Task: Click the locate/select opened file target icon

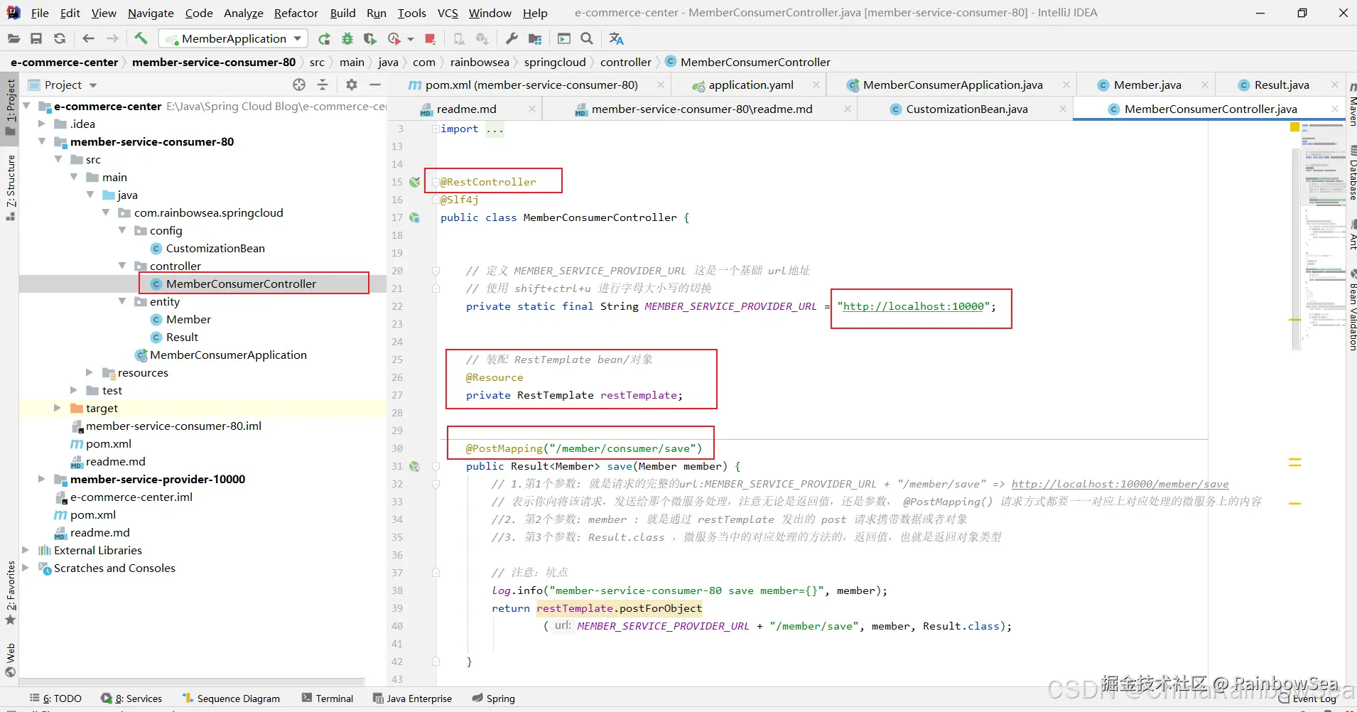Action: [299, 85]
